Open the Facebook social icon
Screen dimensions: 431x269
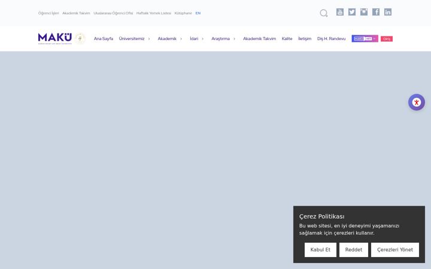376,12
